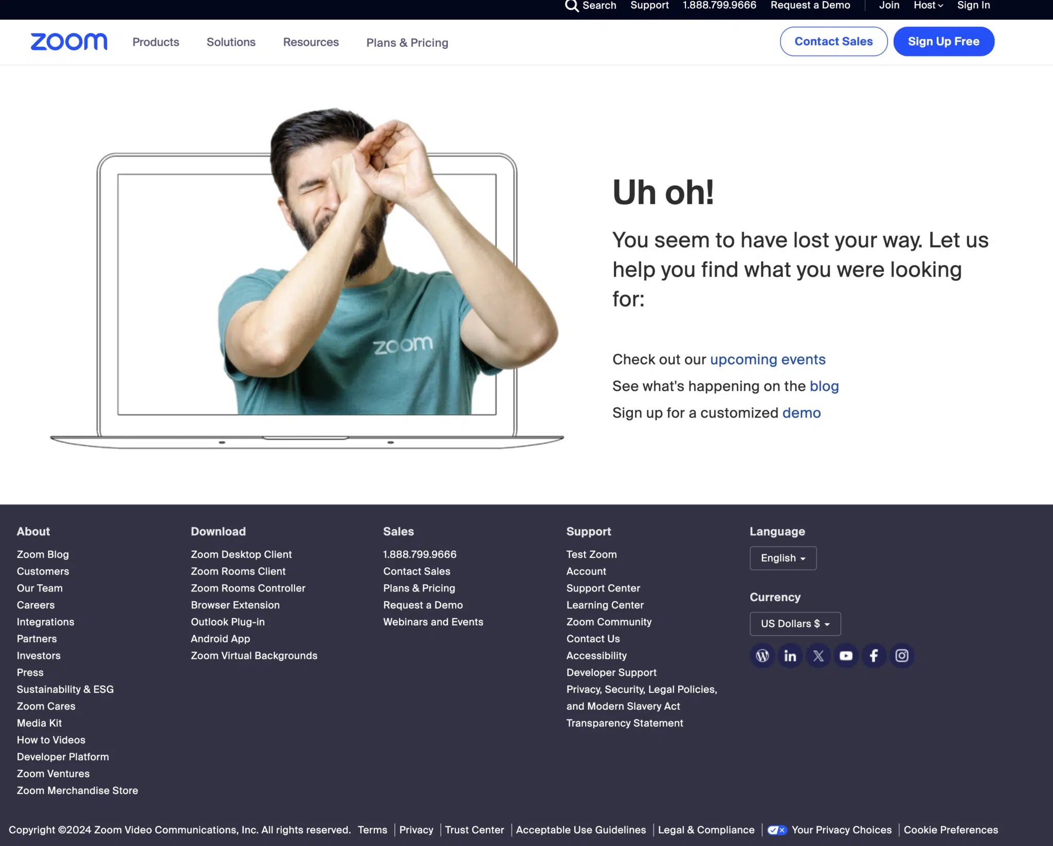This screenshot has height=846, width=1053.
Task: Open Zoom Rooms Client link
Action: [238, 571]
